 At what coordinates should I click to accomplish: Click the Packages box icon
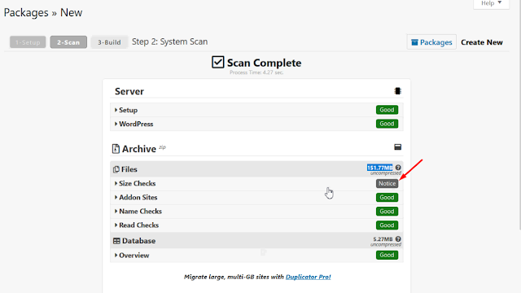414,42
